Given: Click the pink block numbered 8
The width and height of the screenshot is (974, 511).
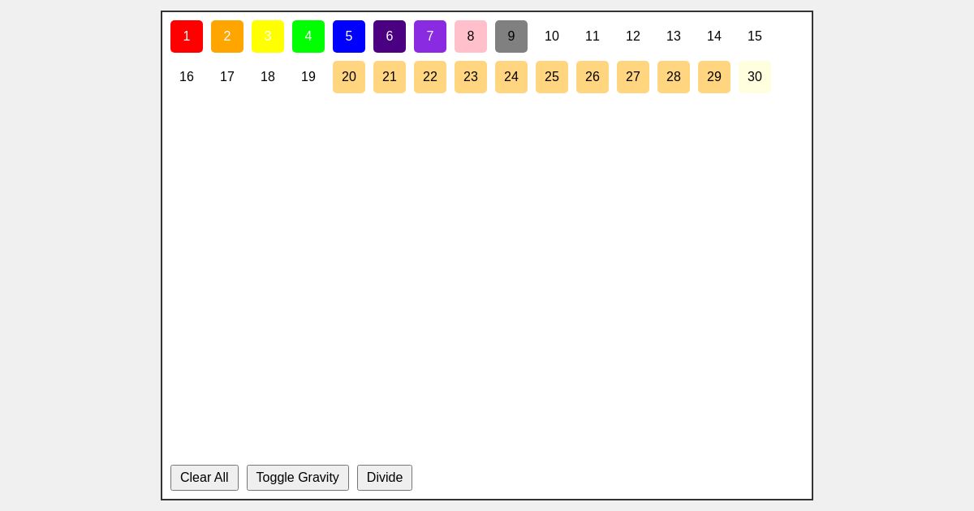Looking at the screenshot, I should [471, 36].
